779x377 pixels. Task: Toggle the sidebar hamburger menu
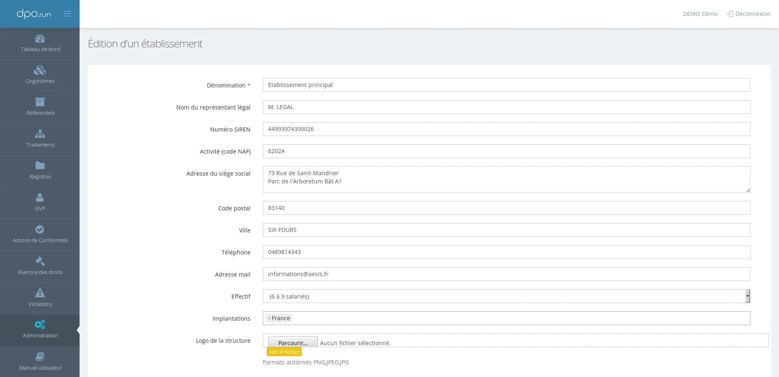pyautogui.click(x=68, y=14)
